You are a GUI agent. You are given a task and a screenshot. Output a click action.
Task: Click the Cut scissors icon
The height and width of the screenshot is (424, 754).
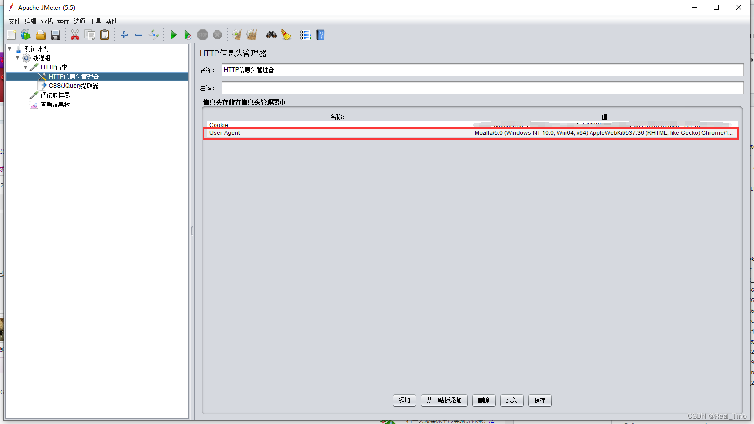pyautogui.click(x=75, y=35)
